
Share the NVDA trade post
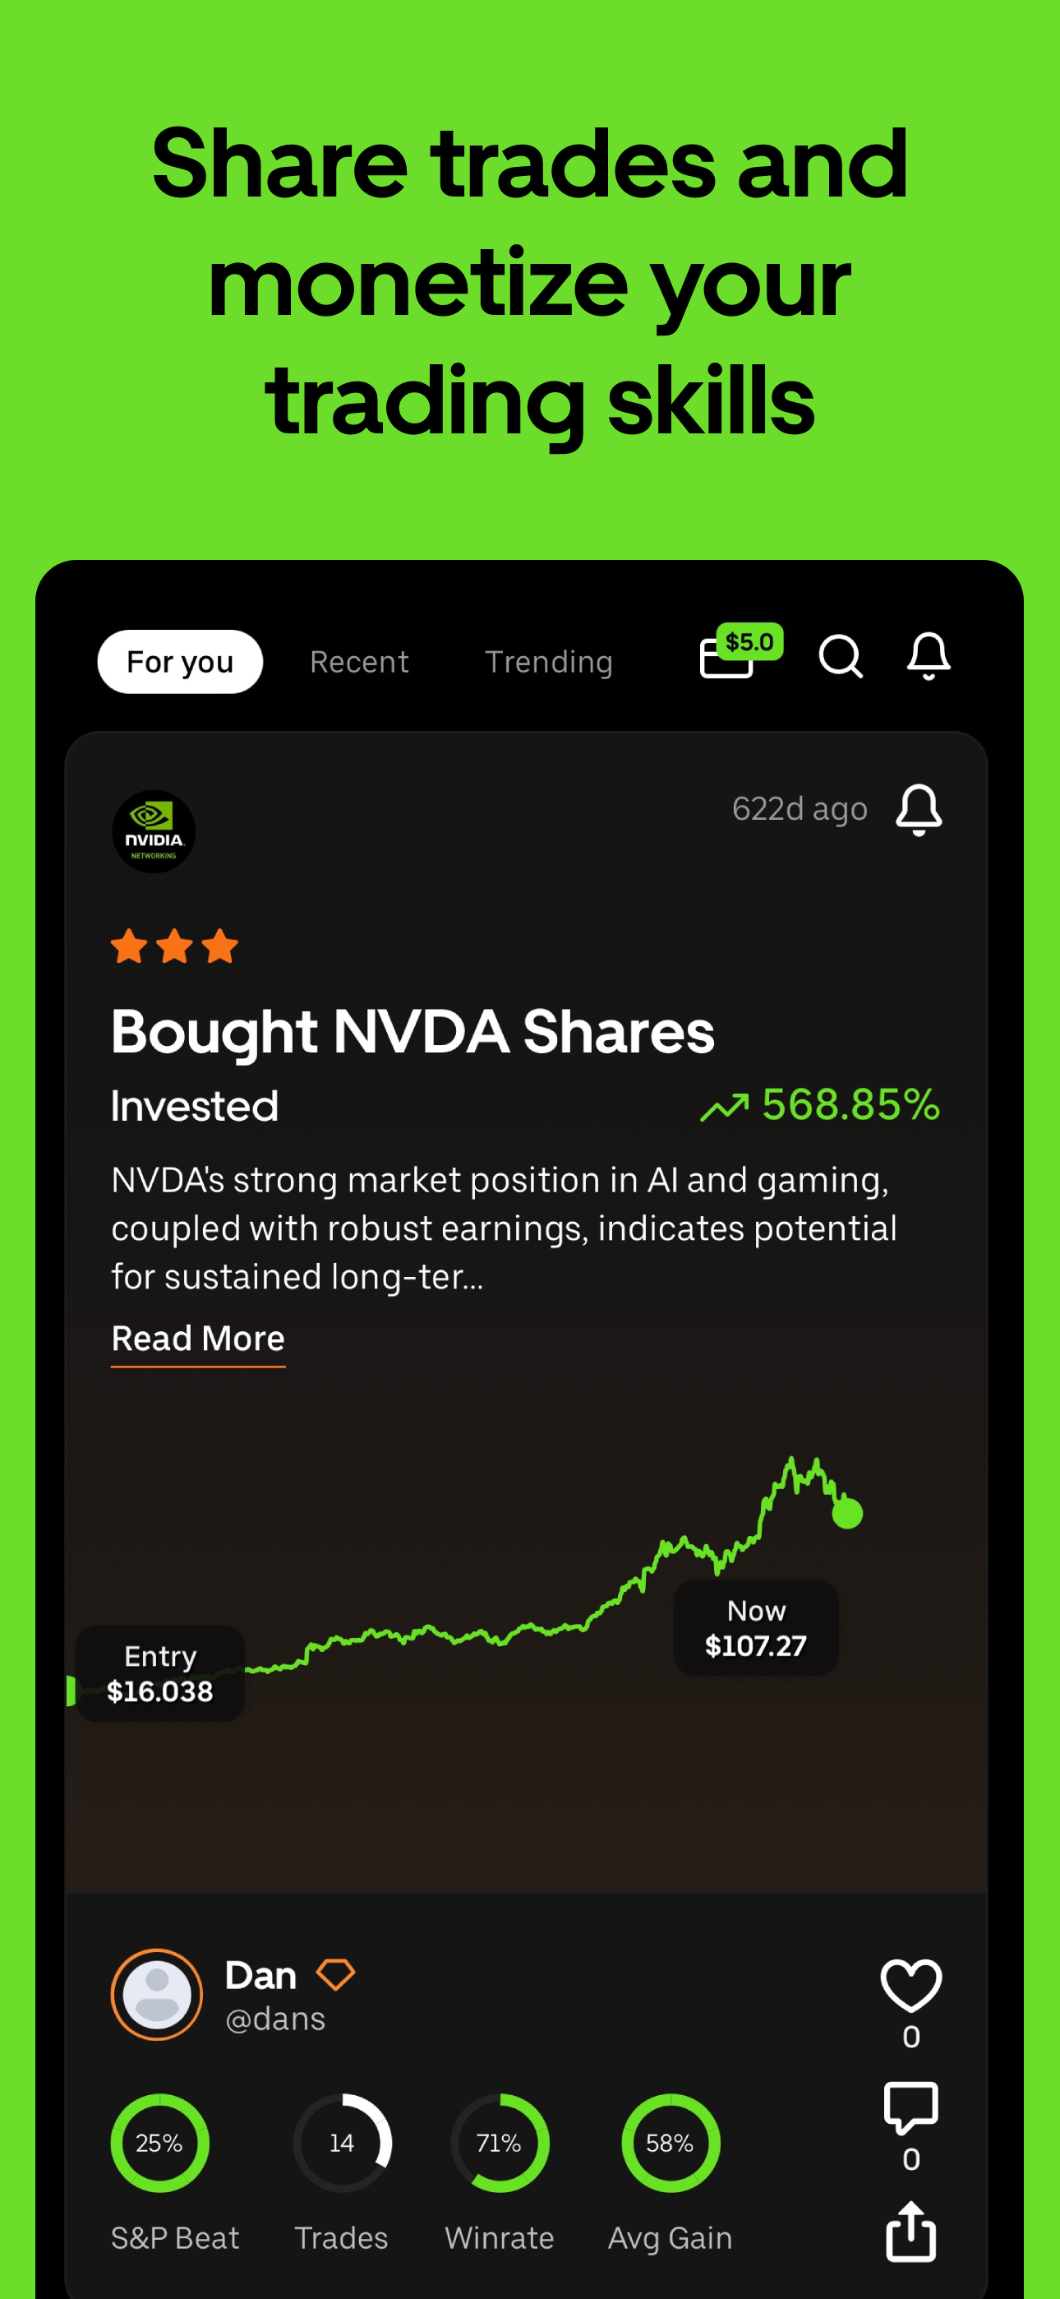tap(911, 2232)
